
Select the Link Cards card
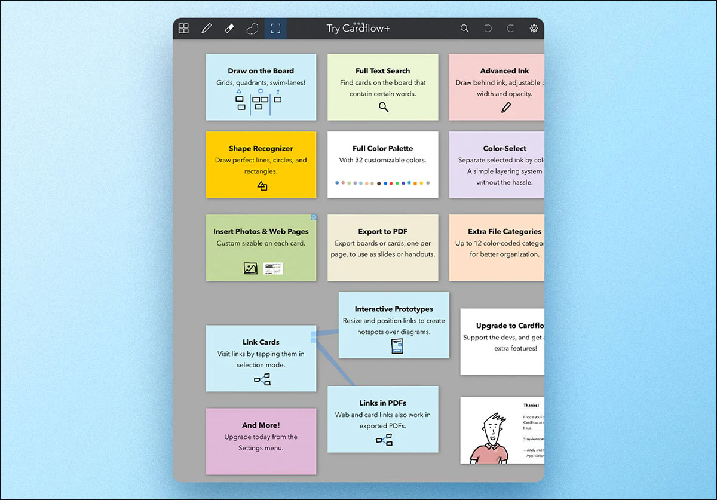tap(261, 358)
